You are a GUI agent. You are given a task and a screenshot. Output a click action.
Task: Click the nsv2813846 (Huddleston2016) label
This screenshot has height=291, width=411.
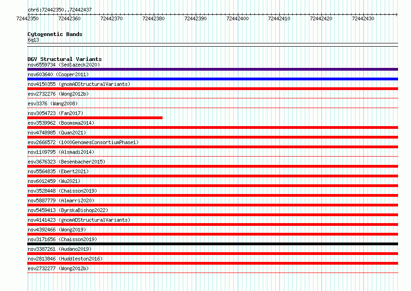coord(65,259)
